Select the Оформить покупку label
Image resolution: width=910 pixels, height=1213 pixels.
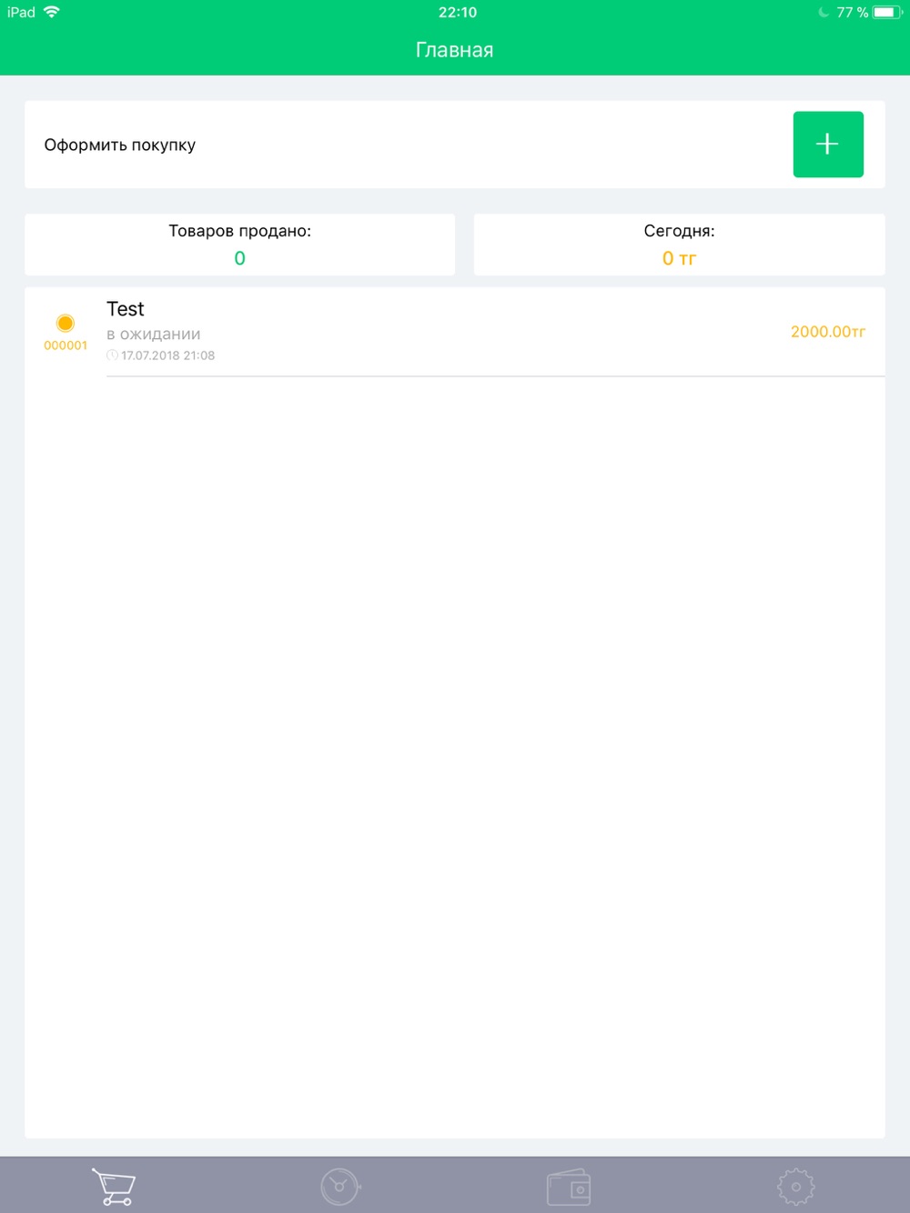coord(120,145)
